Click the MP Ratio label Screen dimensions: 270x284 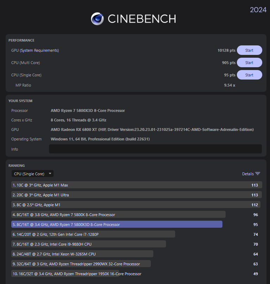coord(23,85)
